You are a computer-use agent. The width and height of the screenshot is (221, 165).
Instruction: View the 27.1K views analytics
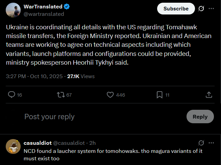pos(81,76)
